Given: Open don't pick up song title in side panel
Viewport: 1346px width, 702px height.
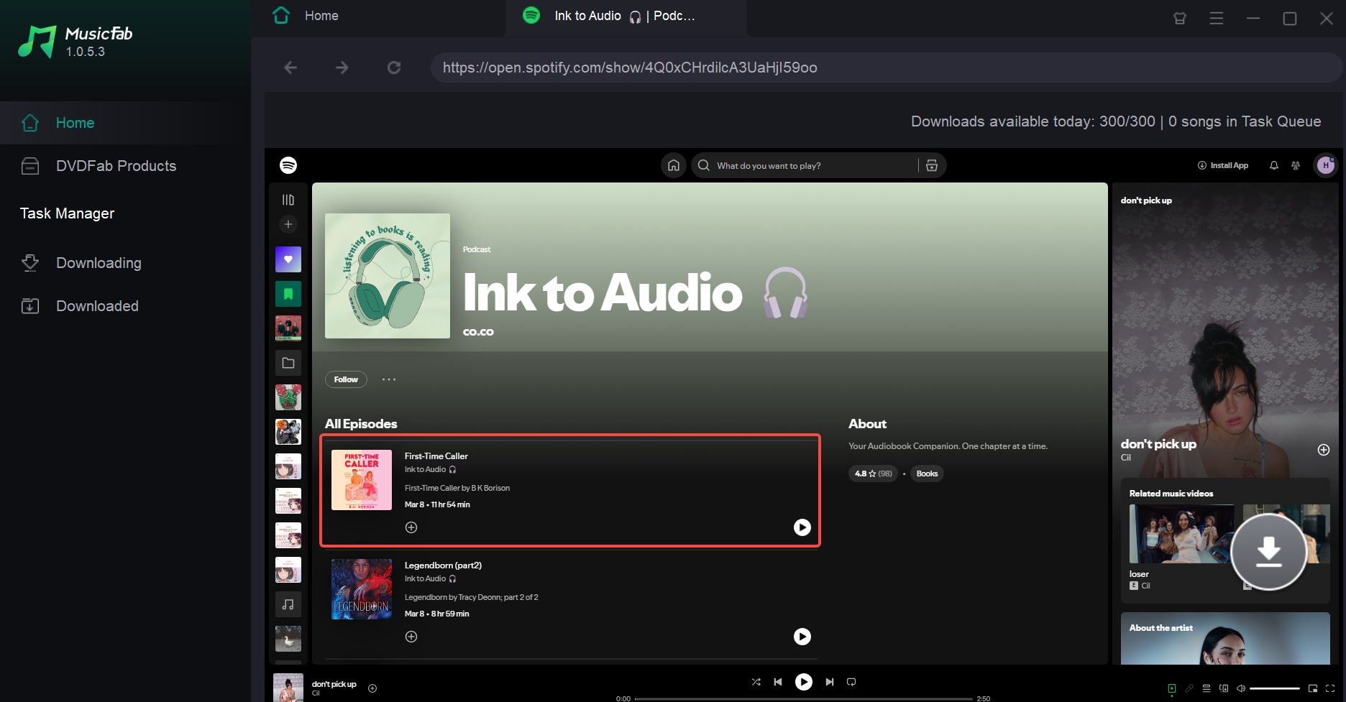Looking at the screenshot, I should 1158,444.
